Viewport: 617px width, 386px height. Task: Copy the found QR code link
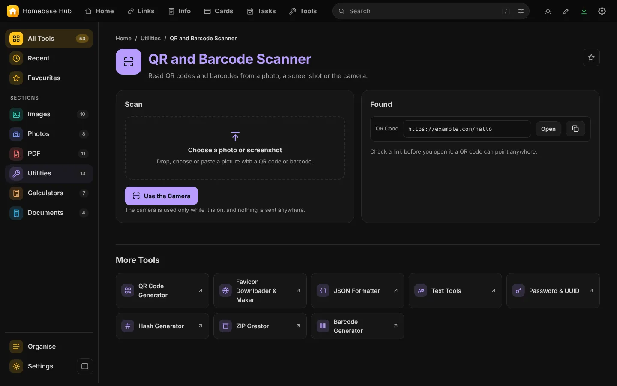pyautogui.click(x=575, y=129)
